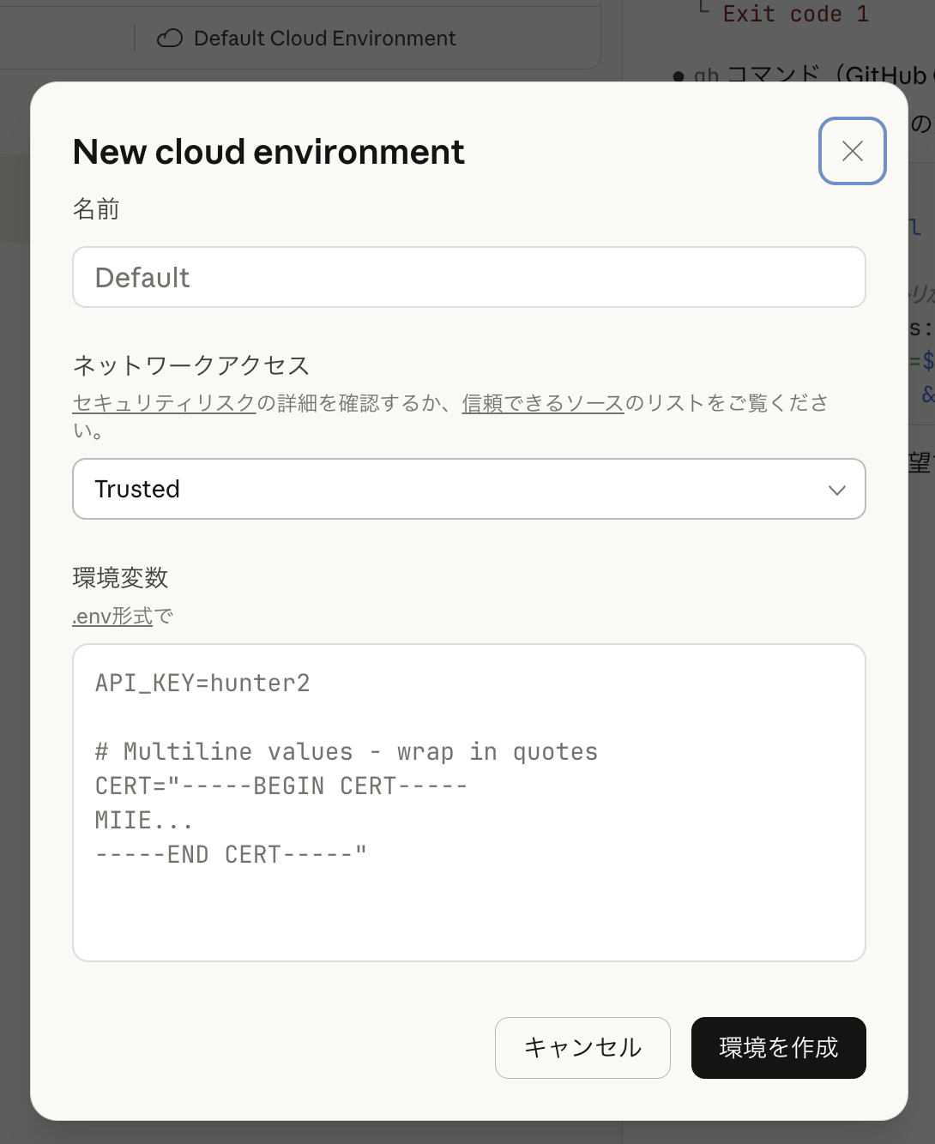Click the ネットワークアクセス section heading
This screenshot has width=935, height=1144.
click(x=190, y=365)
